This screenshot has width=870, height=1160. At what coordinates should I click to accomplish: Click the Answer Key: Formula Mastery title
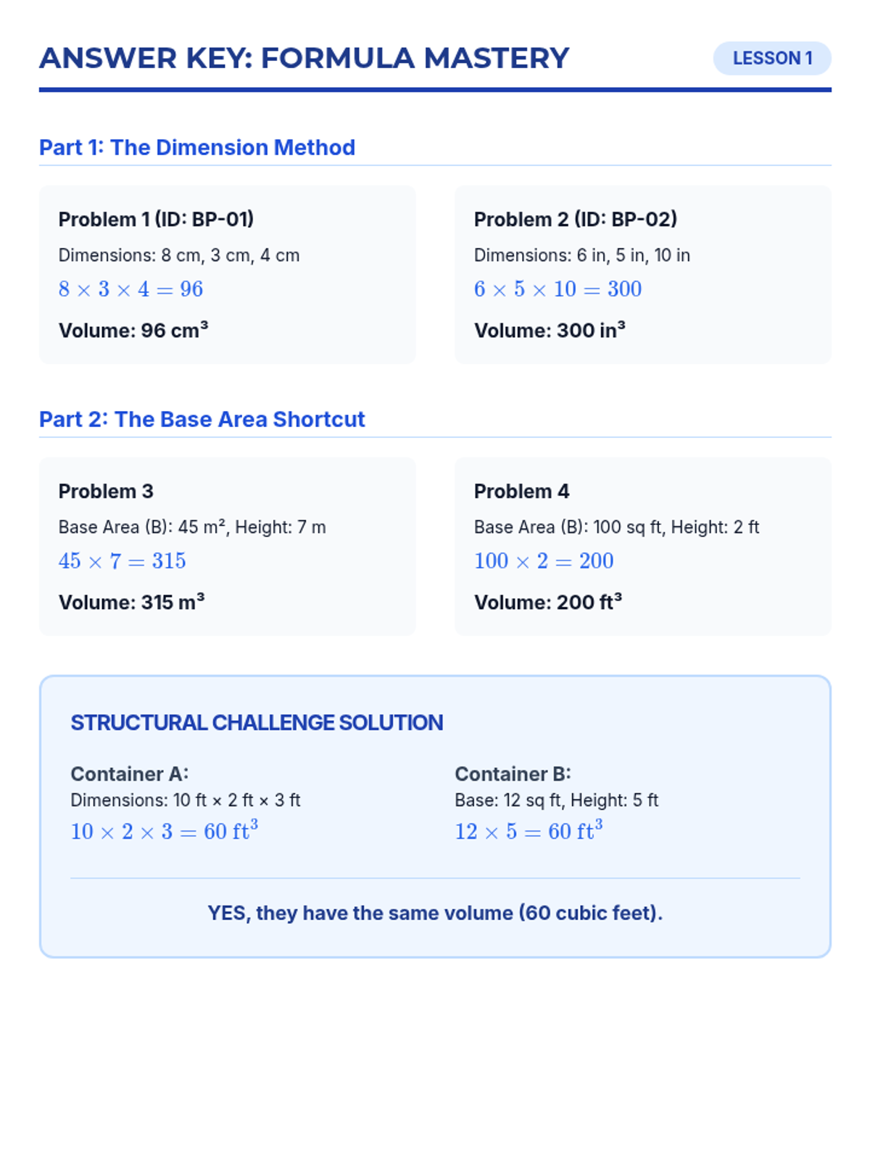tap(304, 58)
